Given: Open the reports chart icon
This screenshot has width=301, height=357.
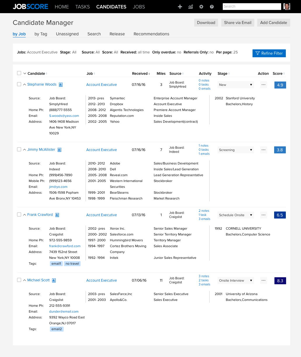Looking at the screenshot, I should [x=190, y=7].
